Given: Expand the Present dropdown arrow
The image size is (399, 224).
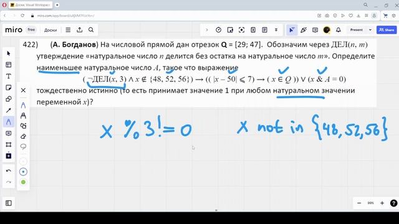Looking at the screenshot, I should 370,30.
